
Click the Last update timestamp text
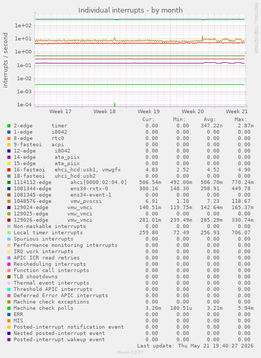pos(195,345)
